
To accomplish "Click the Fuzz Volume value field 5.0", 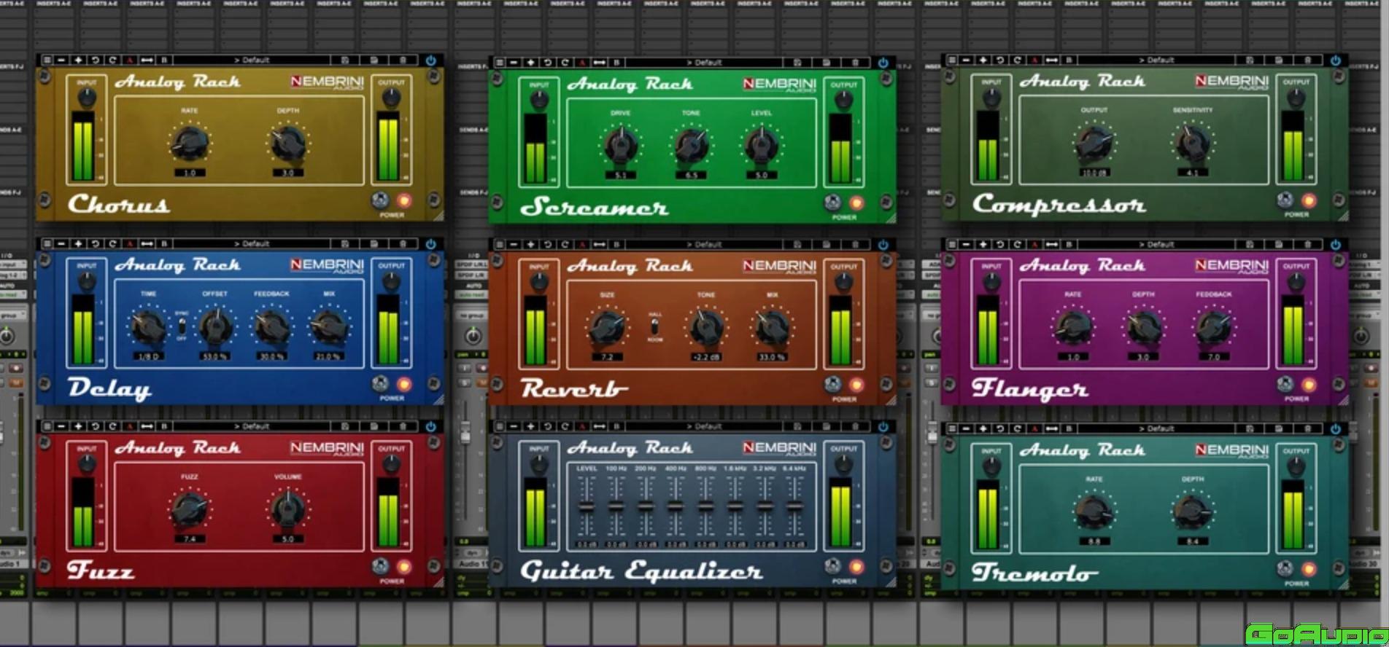I will point(288,539).
